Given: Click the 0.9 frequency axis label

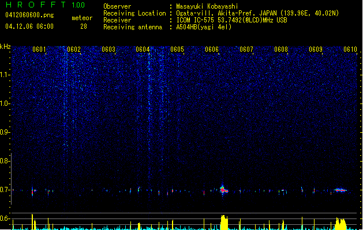Looking at the screenshot, I should tap(5, 132).
